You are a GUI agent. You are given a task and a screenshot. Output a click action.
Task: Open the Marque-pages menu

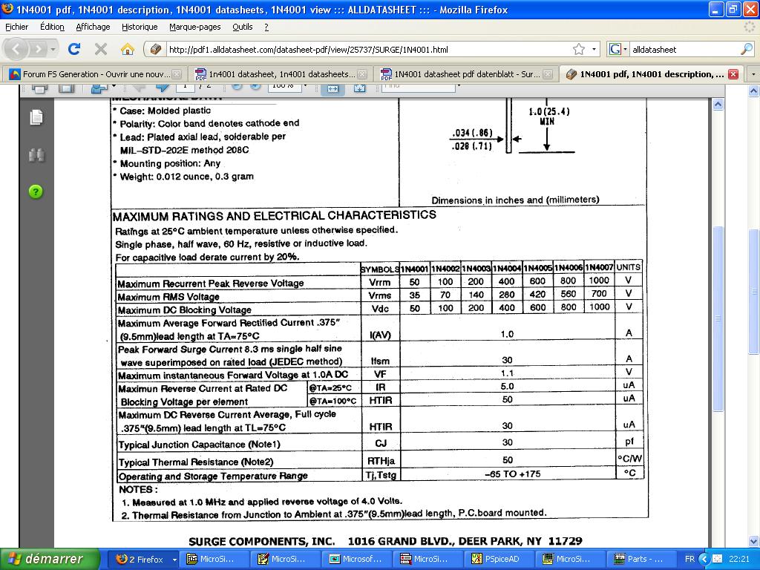coord(195,27)
